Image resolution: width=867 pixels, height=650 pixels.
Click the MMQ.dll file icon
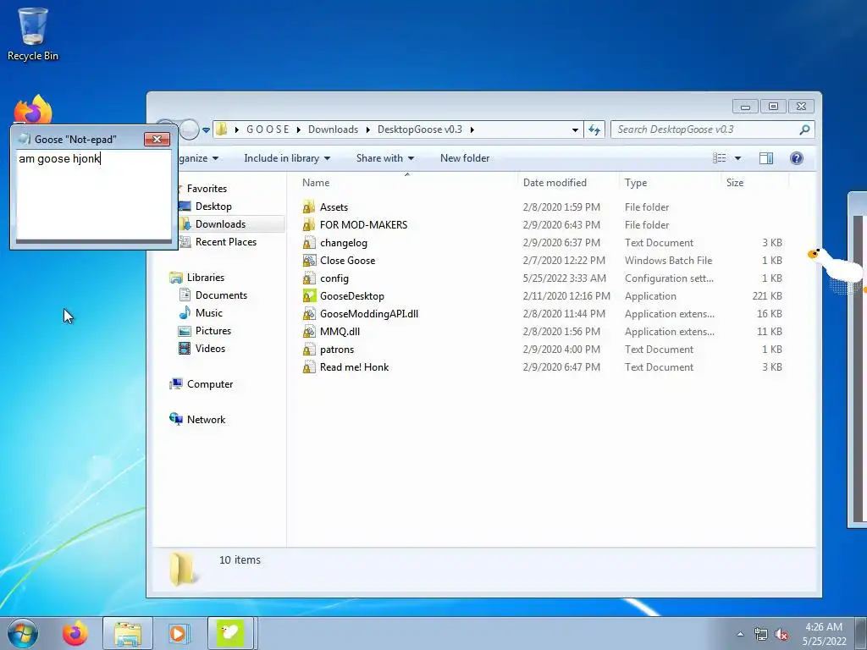(309, 332)
